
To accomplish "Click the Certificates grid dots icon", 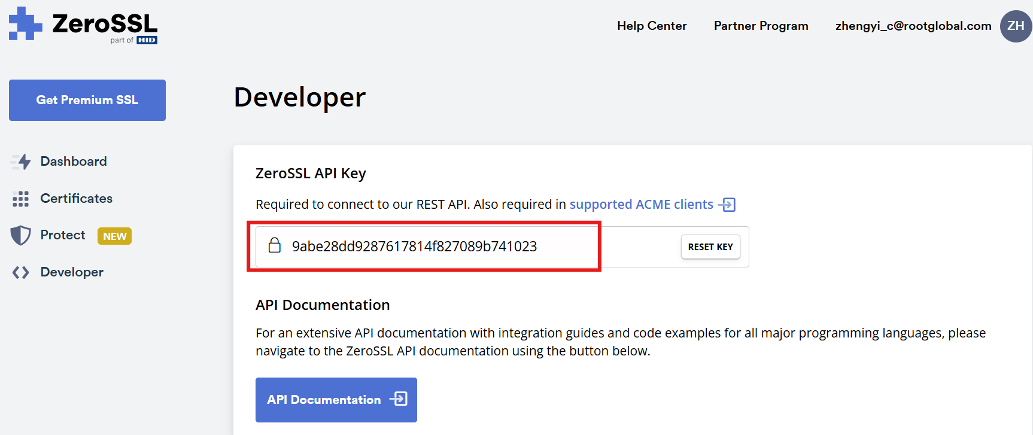I will tap(21, 199).
